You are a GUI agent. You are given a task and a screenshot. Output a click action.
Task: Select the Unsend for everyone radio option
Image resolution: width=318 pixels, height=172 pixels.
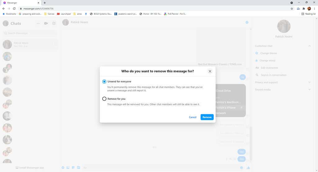click(x=104, y=82)
